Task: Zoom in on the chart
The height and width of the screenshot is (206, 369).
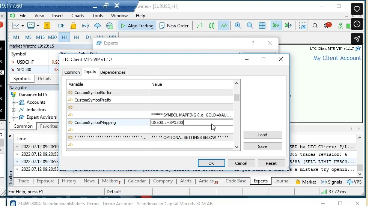Action: point(238,25)
